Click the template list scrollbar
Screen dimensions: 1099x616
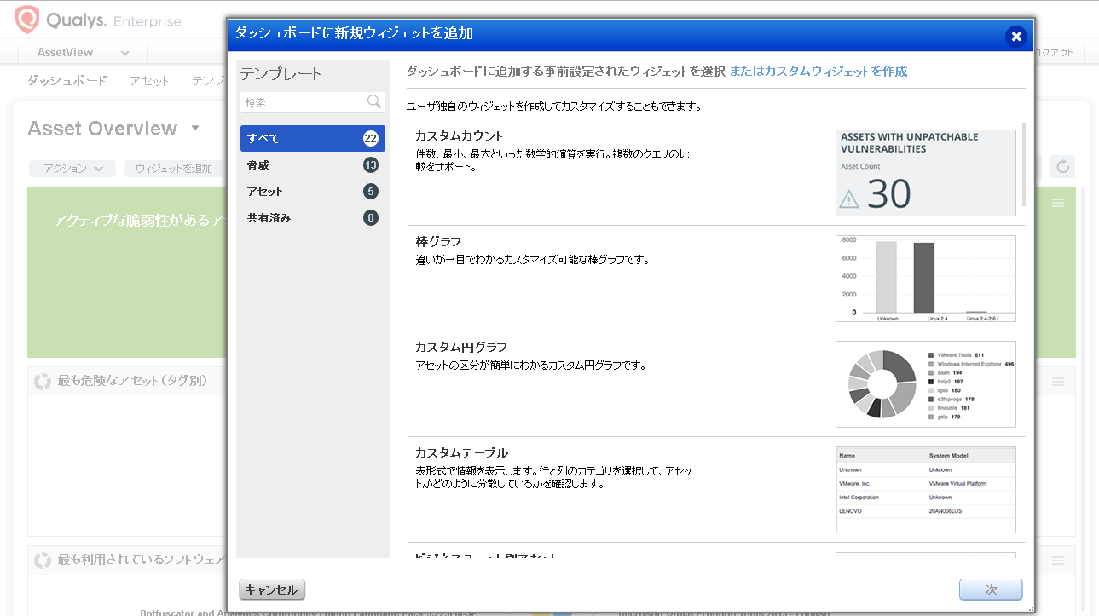[1023, 166]
